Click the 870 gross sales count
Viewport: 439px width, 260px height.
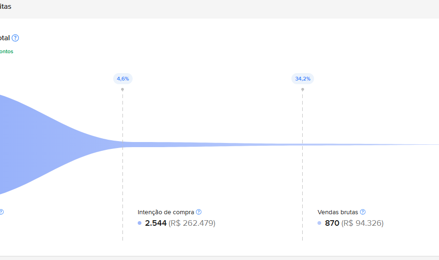[331, 223]
